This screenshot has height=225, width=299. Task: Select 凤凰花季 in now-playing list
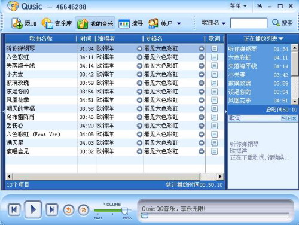tap(259, 101)
